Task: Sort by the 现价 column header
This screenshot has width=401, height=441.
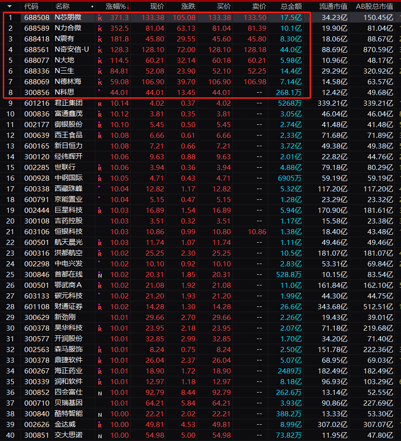Action: point(157,6)
